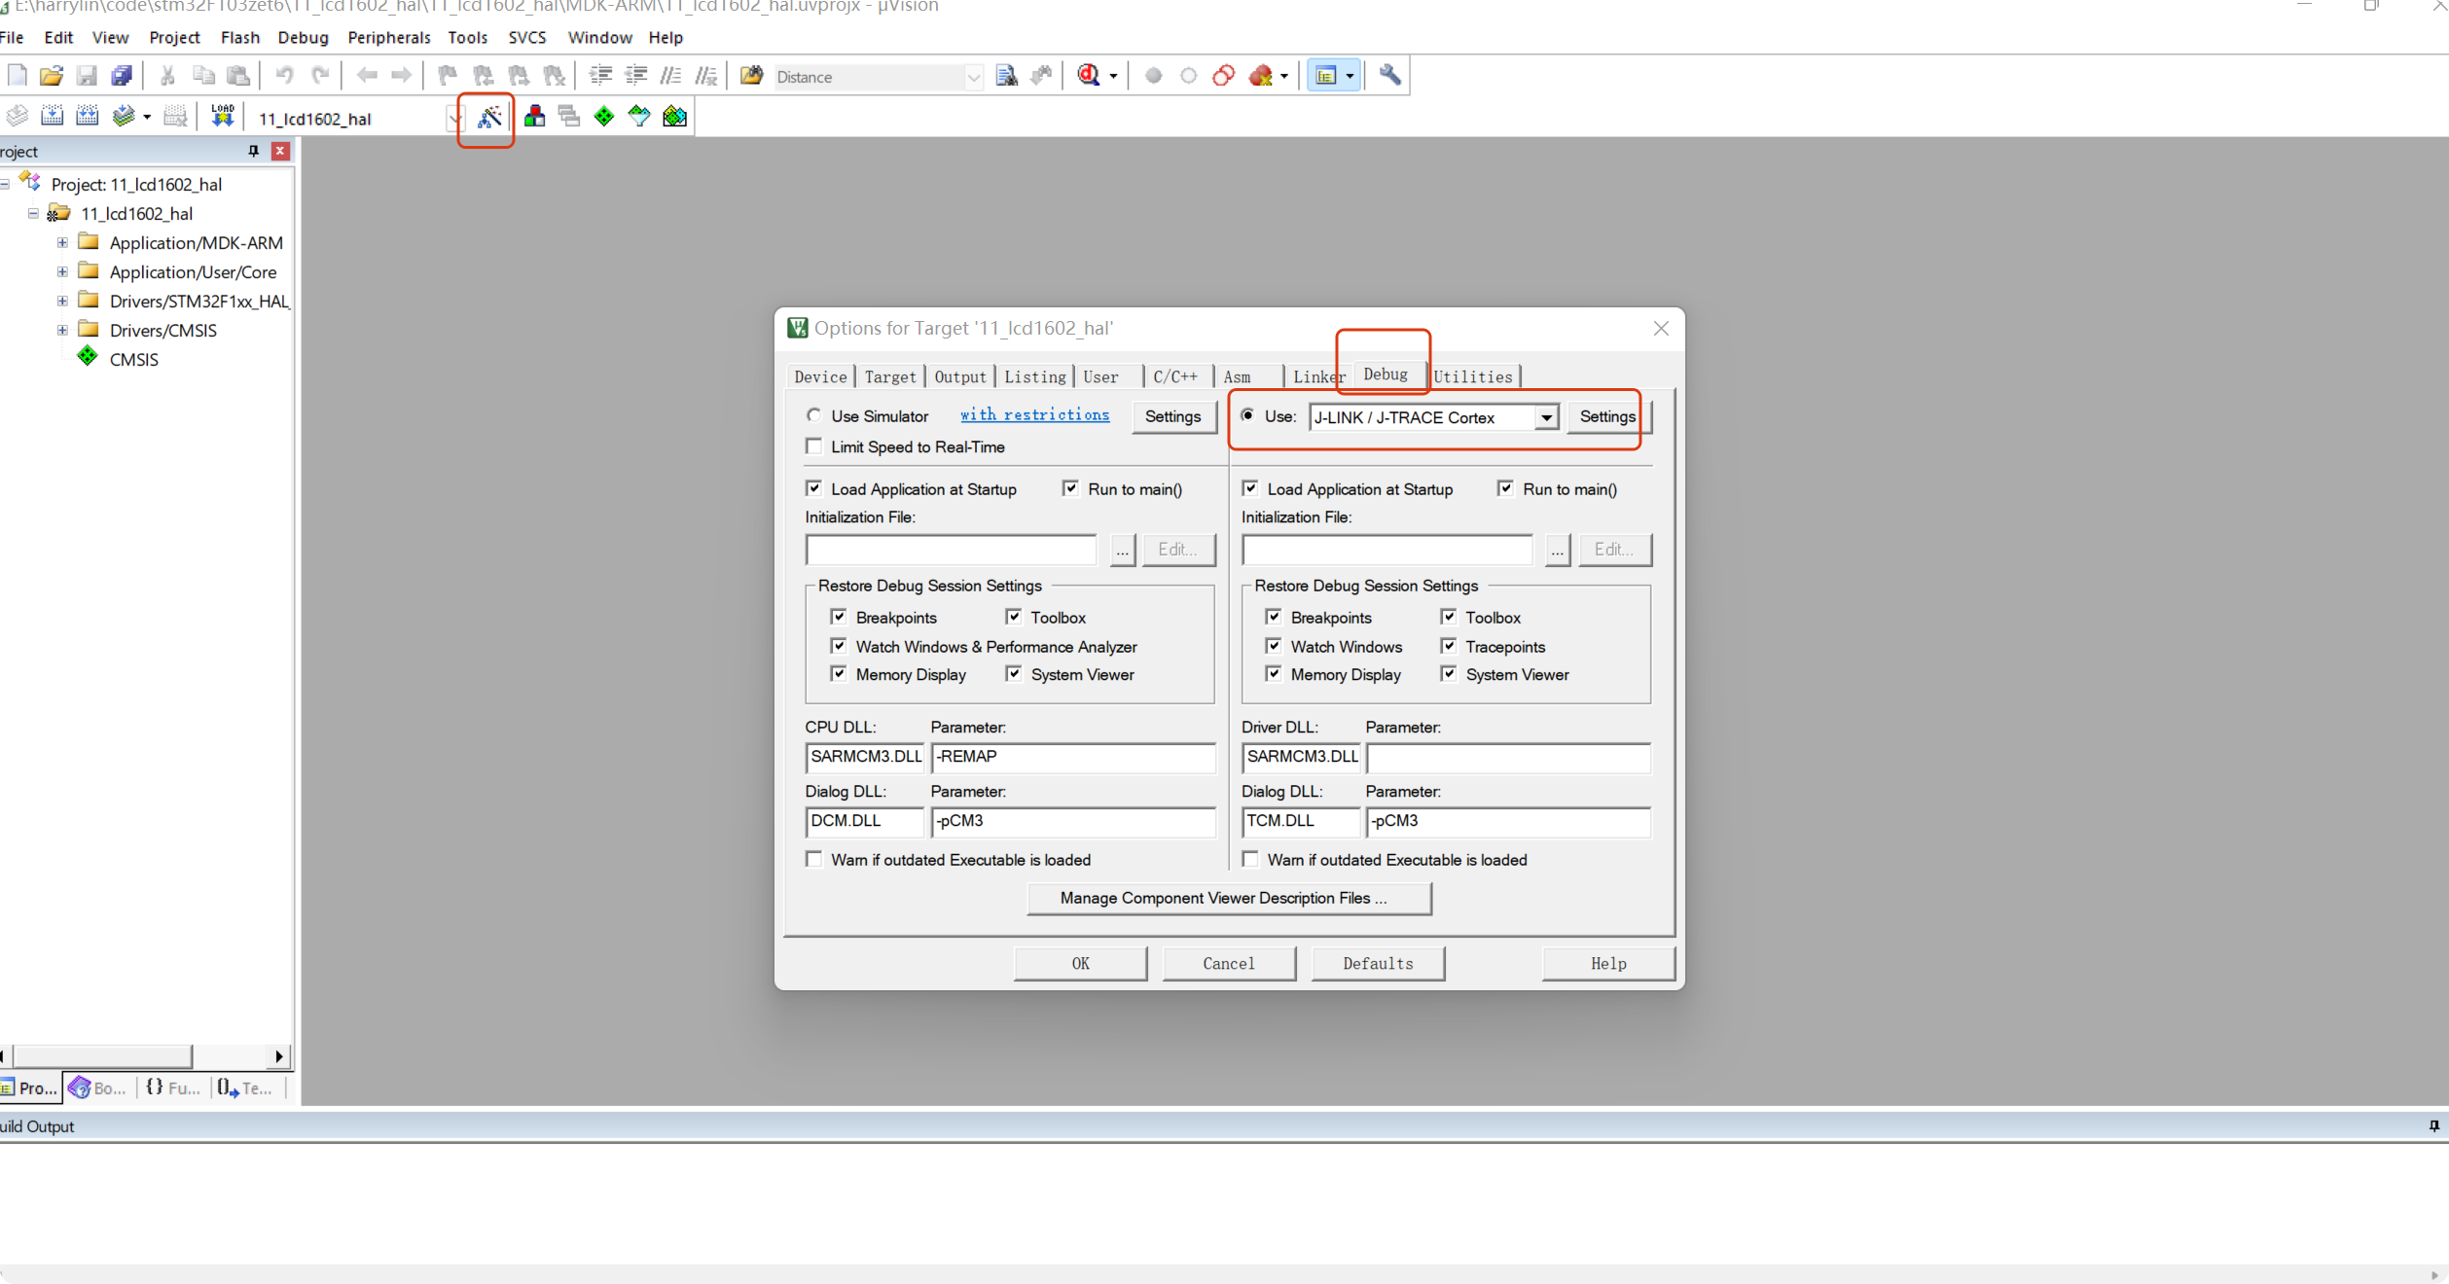Click the 'with restrictions' link
Screen dimensions: 2449x1284
point(1034,415)
